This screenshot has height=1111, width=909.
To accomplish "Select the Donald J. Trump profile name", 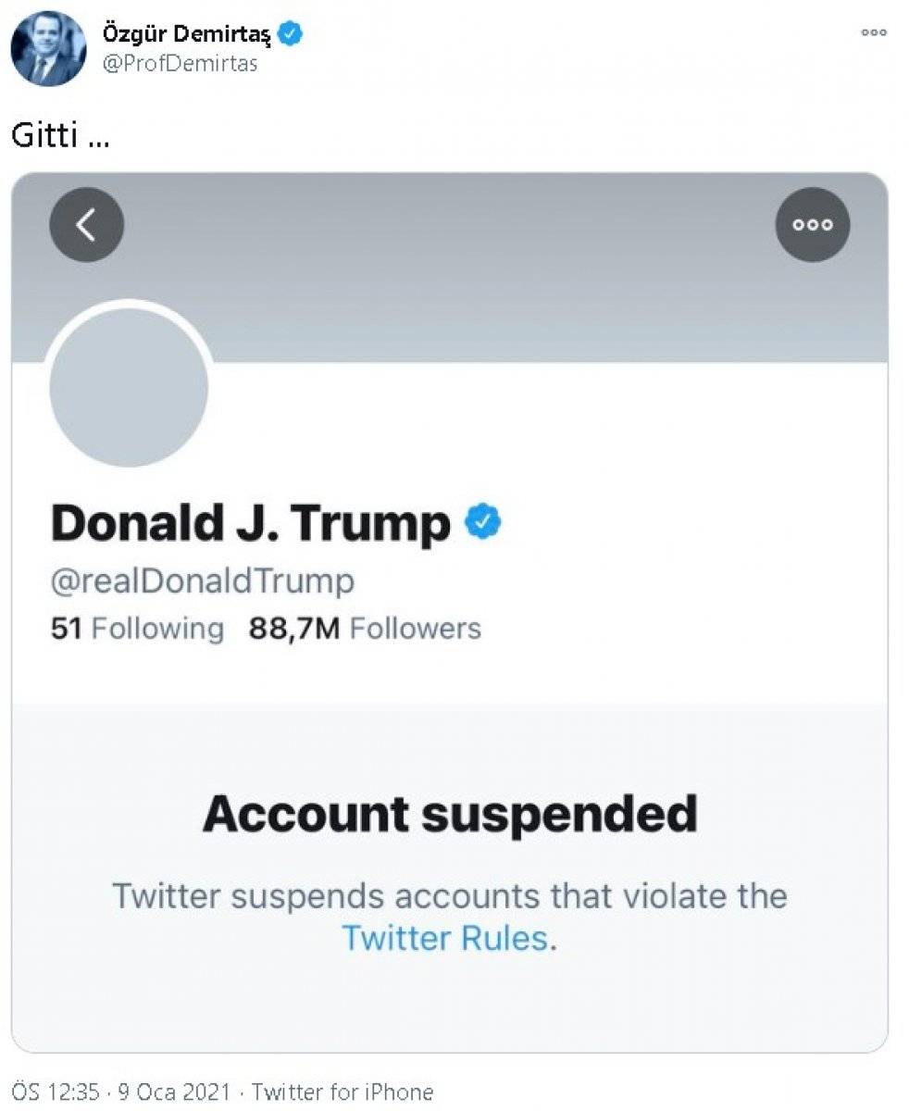I will click(250, 524).
